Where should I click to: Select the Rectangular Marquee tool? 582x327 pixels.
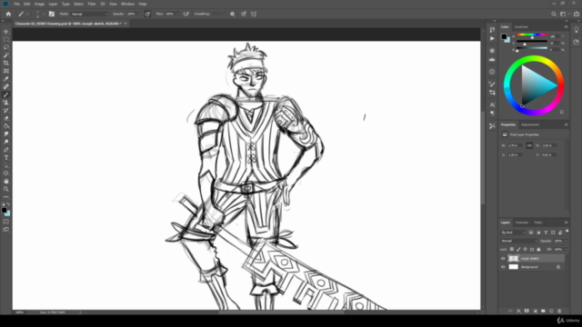[x=6, y=40]
